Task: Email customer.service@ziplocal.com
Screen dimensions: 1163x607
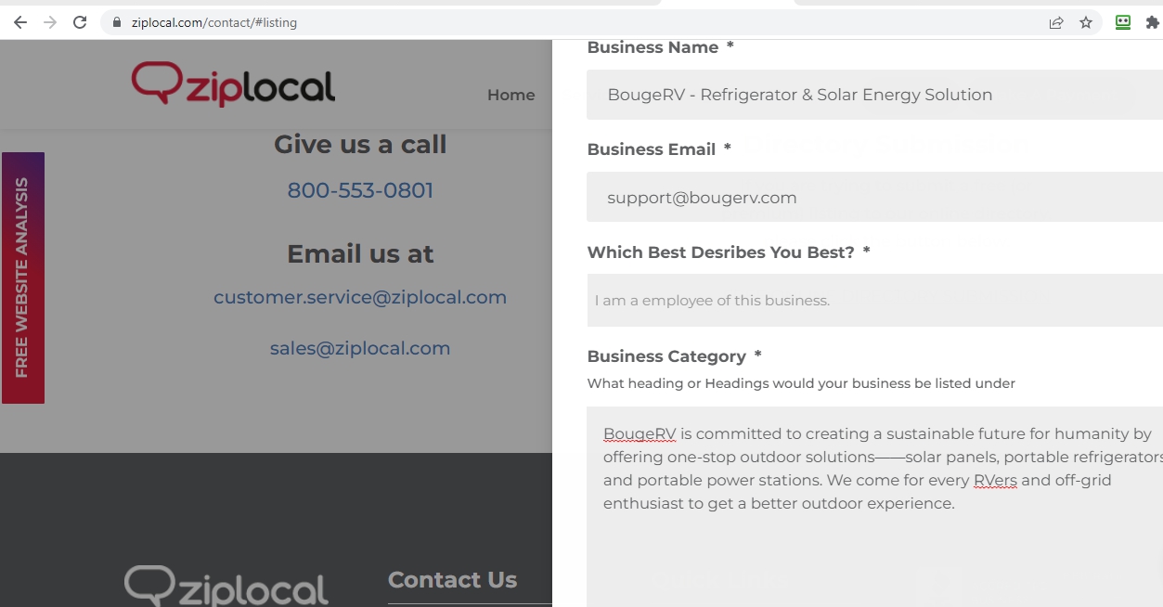Action: (360, 297)
